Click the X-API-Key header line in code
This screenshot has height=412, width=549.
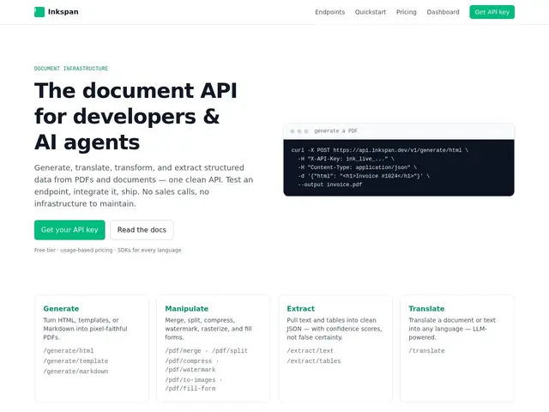point(346,159)
